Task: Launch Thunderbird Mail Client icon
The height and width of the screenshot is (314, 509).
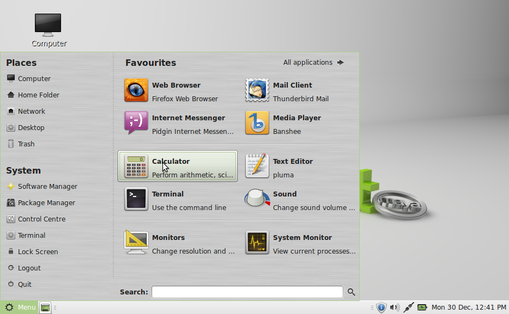Action: (257, 90)
